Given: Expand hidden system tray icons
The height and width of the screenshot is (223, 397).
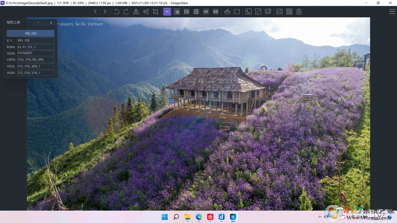Looking at the screenshot, I should click(x=320, y=216).
